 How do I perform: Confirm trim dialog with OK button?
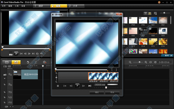pyautogui.click(x=97, y=92)
